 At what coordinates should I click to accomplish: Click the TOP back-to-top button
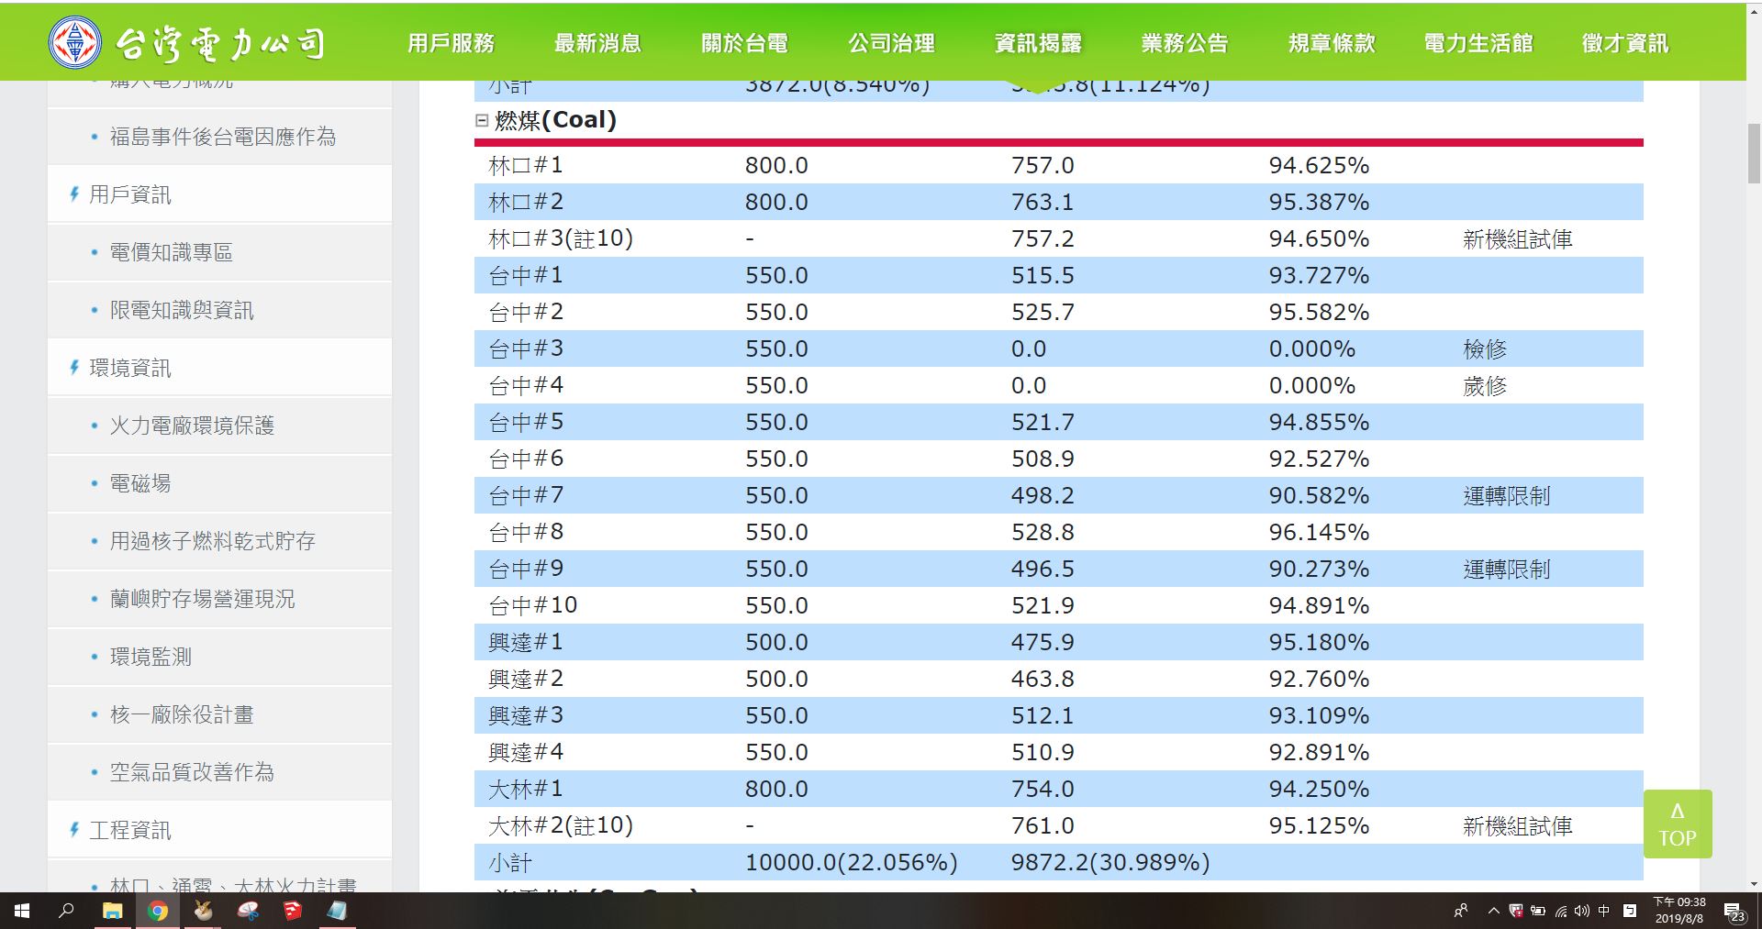[x=1678, y=824]
